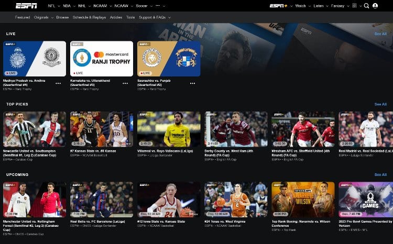Open Manchester United vs. Nottingham Forest thumbnail
Image resolution: width=393 pixels, height=244 pixels.
[x=35, y=199]
